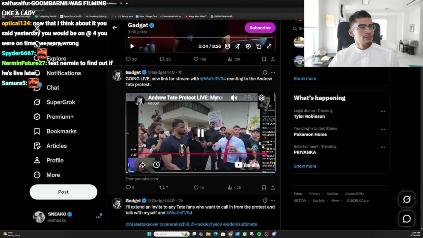
Task: Show more suggestions above What's happening
Action: tap(305, 78)
